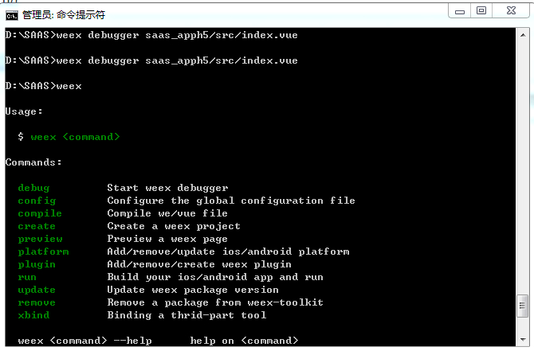Click the green 'update' command name
534x351 pixels.
(37, 290)
